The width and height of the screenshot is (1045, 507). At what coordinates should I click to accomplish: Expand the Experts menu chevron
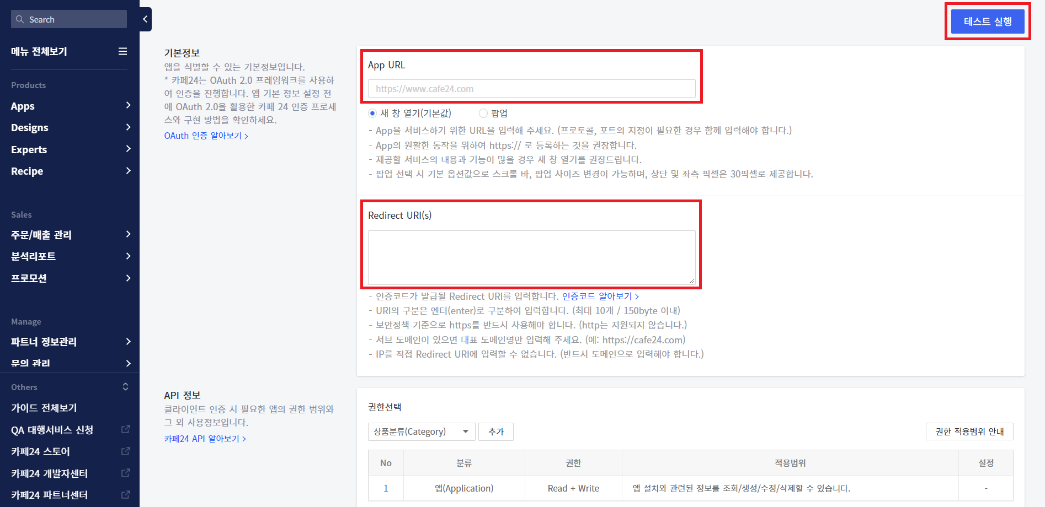(128, 149)
